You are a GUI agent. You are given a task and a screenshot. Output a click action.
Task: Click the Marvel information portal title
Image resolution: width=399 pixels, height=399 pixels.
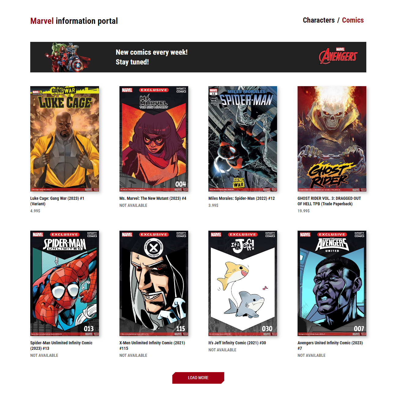coord(74,21)
